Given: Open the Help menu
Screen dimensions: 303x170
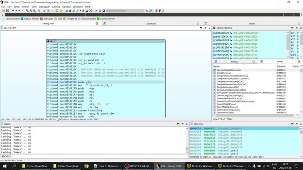Looking at the screenshot, I should point(88,7).
